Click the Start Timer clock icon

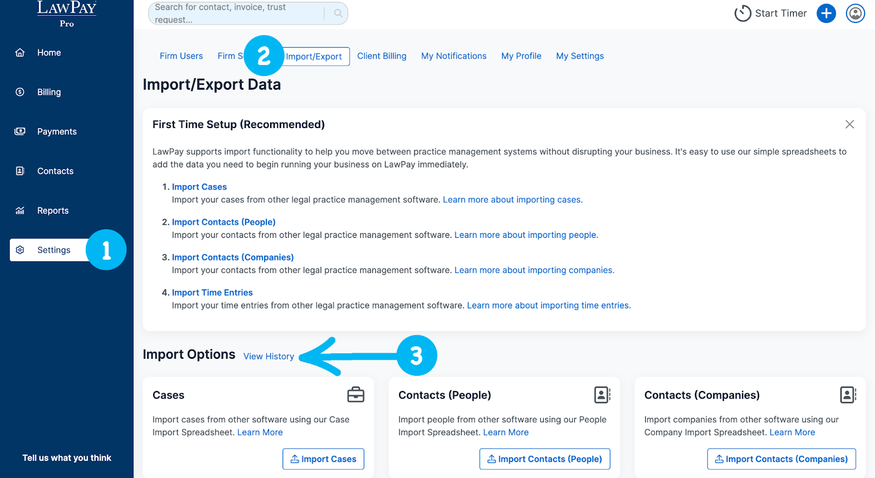743,13
